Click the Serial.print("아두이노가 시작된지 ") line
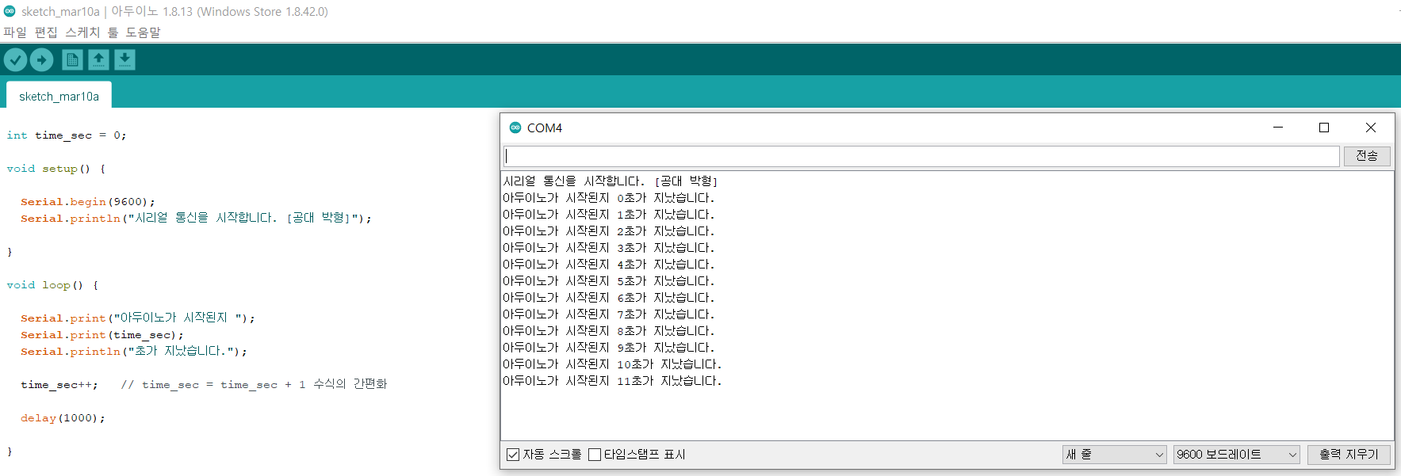The image size is (1401, 476). point(138,318)
